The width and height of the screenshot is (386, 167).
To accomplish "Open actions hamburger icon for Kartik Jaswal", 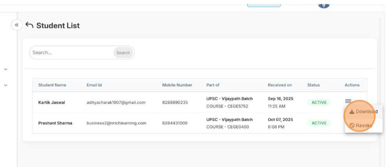I will tap(348, 101).
